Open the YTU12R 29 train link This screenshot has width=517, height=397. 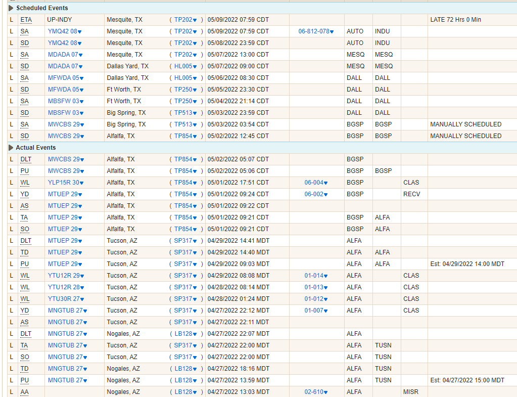[64, 276]
